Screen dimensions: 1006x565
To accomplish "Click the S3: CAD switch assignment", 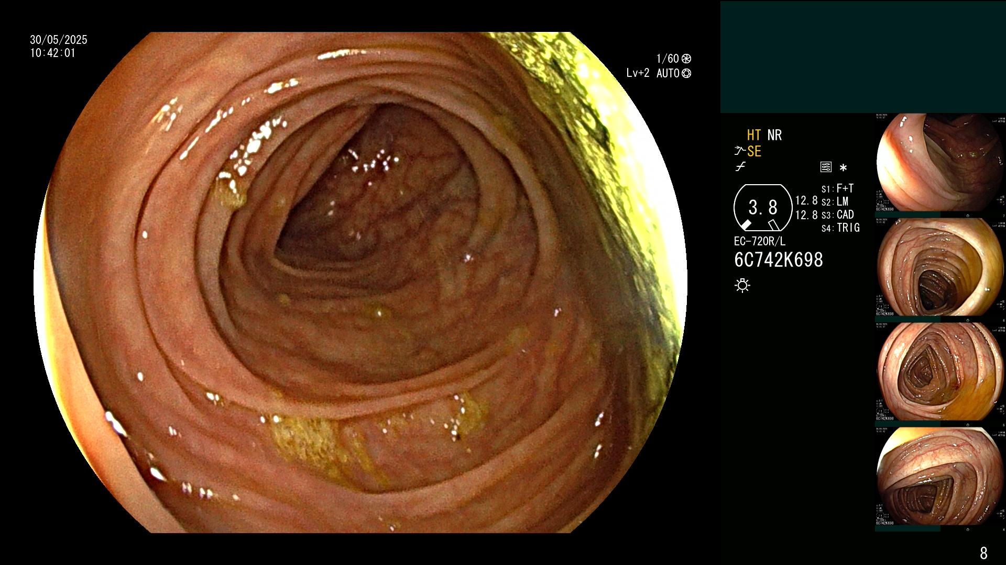I will [x=837, y=214].
